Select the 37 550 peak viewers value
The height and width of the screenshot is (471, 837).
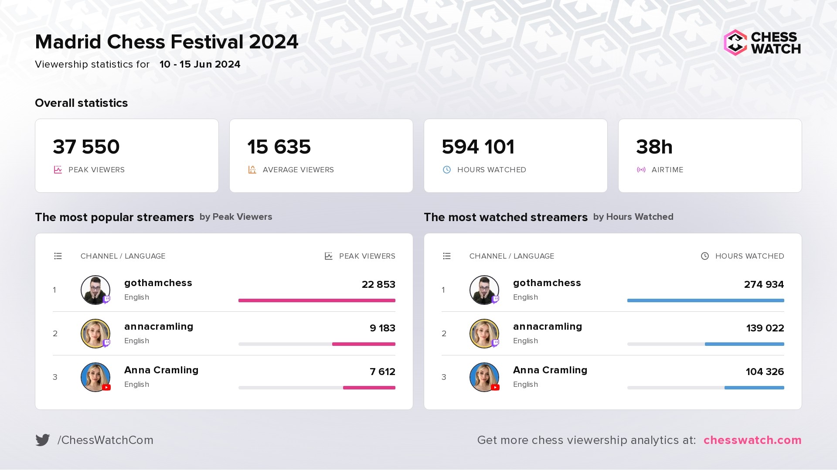[86, 147]
